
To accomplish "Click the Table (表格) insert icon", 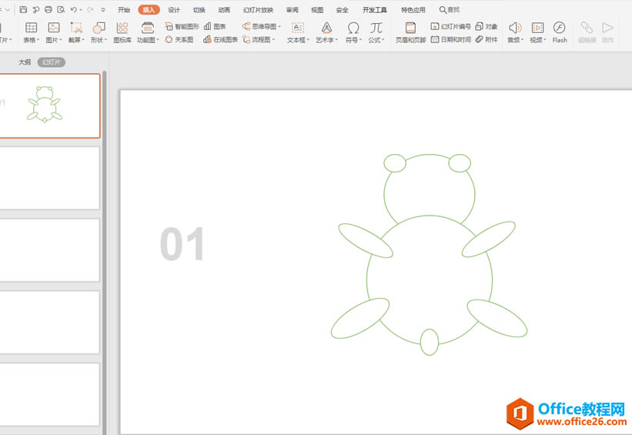I will pyautogui.click(x=31, y=28).
